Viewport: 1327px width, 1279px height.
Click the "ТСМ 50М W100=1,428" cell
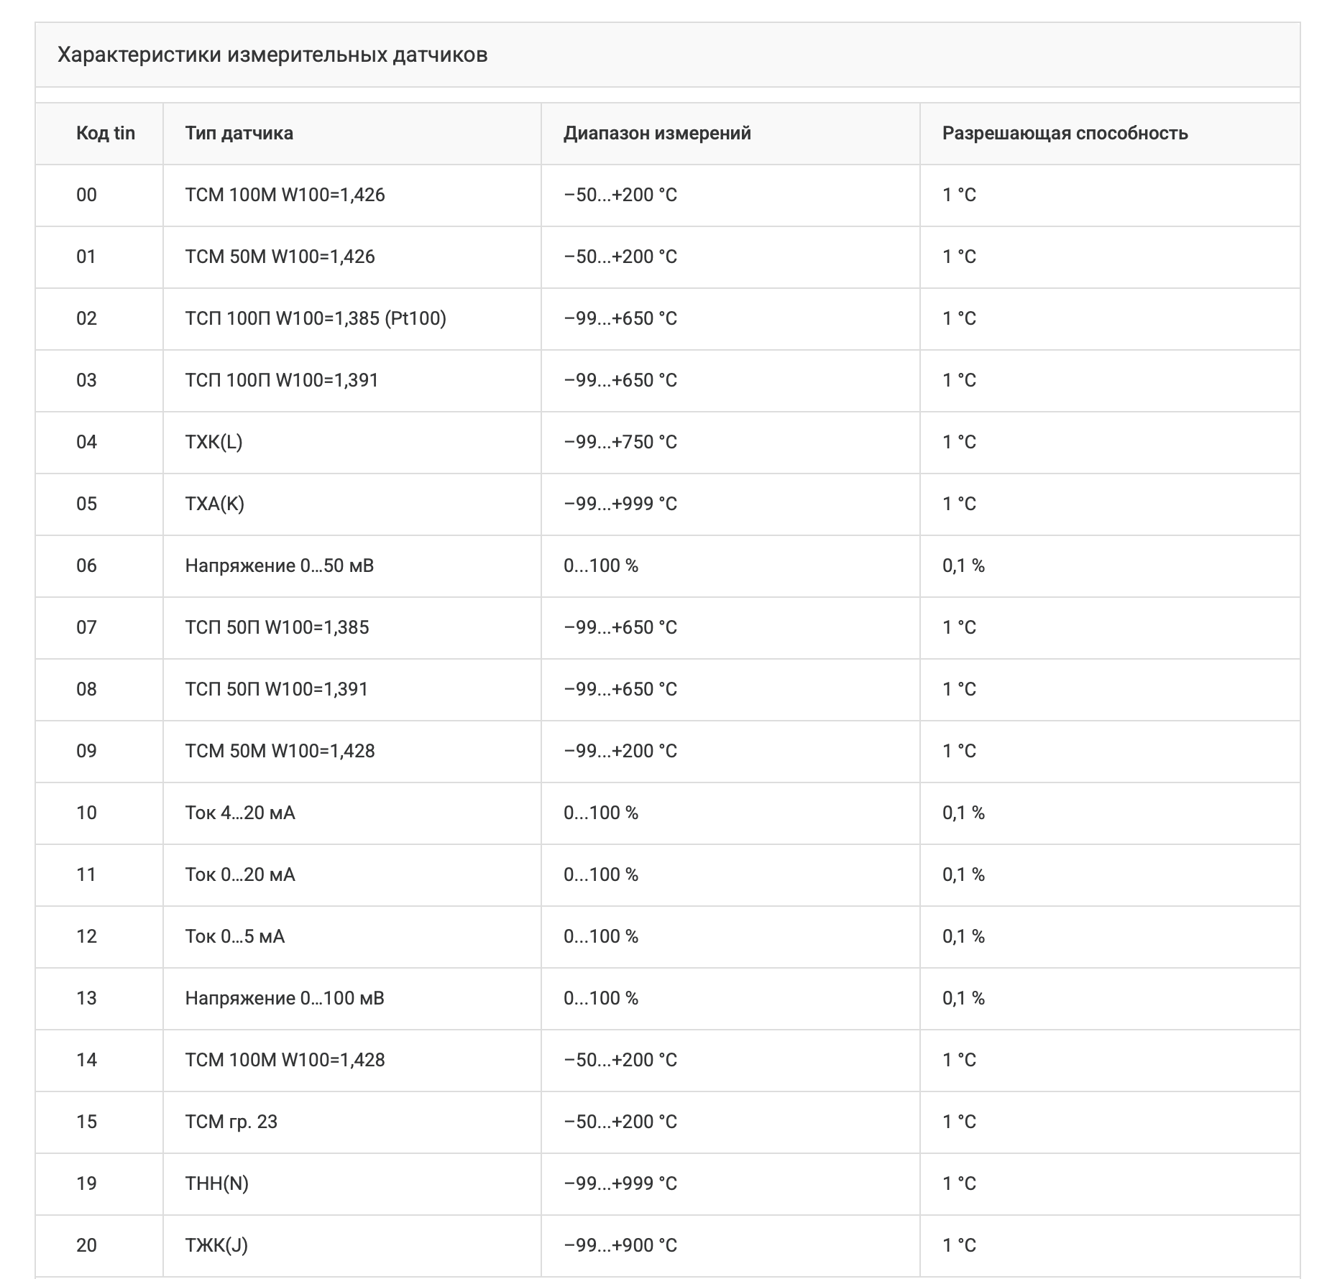[x=280, y=751]
